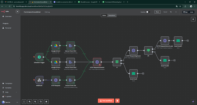The image size is (197, 105).
Task: Open the HTTP Request2enrol_user node
Action: 165,41
